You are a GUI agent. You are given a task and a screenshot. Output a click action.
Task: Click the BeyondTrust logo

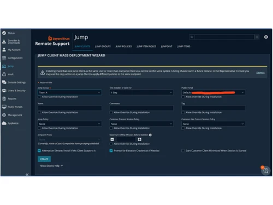(x=59, y=39)
